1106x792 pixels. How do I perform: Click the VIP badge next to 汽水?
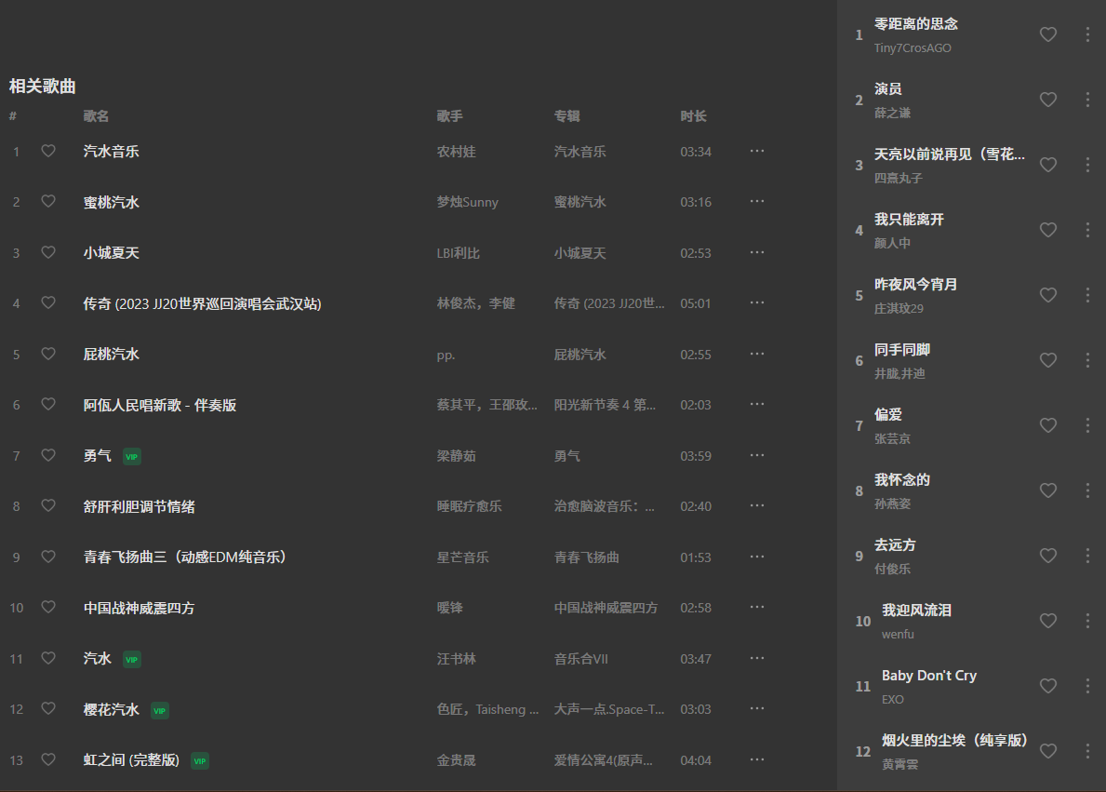pos(131,658)
